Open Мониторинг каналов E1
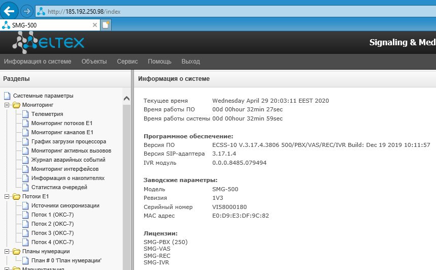The width and height of the screenshot is (436, 270). coord(62,132)
